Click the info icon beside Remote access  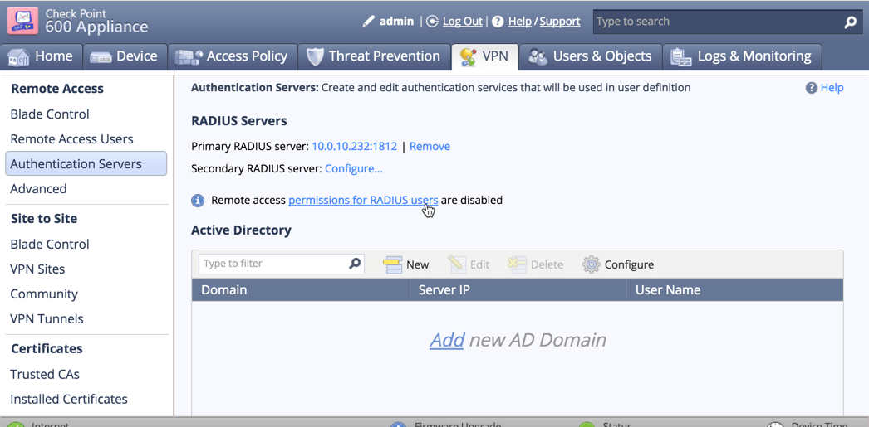click(x=198, y=201)
